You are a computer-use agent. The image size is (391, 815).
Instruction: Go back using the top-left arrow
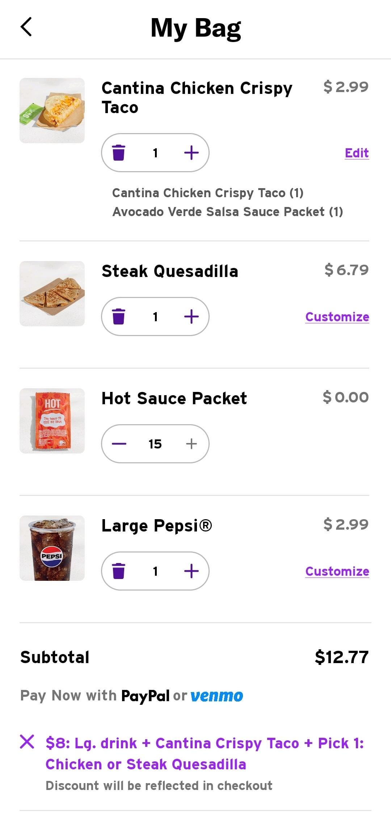click(26, 27)
